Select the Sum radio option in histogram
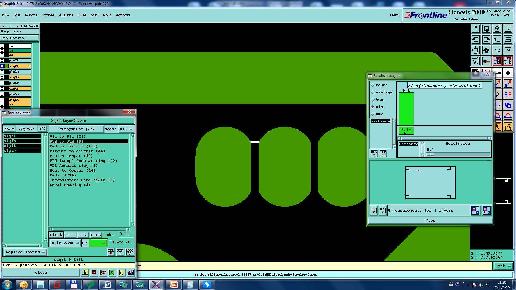This screenshot has height=290, width=516. (377, 99)
